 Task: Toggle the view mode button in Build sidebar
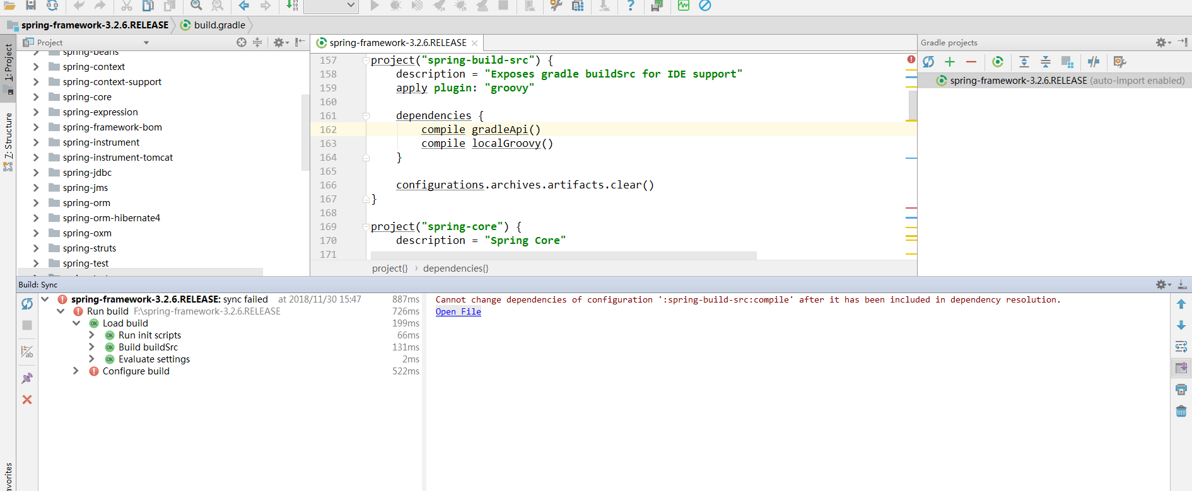(x=27, y=352)
